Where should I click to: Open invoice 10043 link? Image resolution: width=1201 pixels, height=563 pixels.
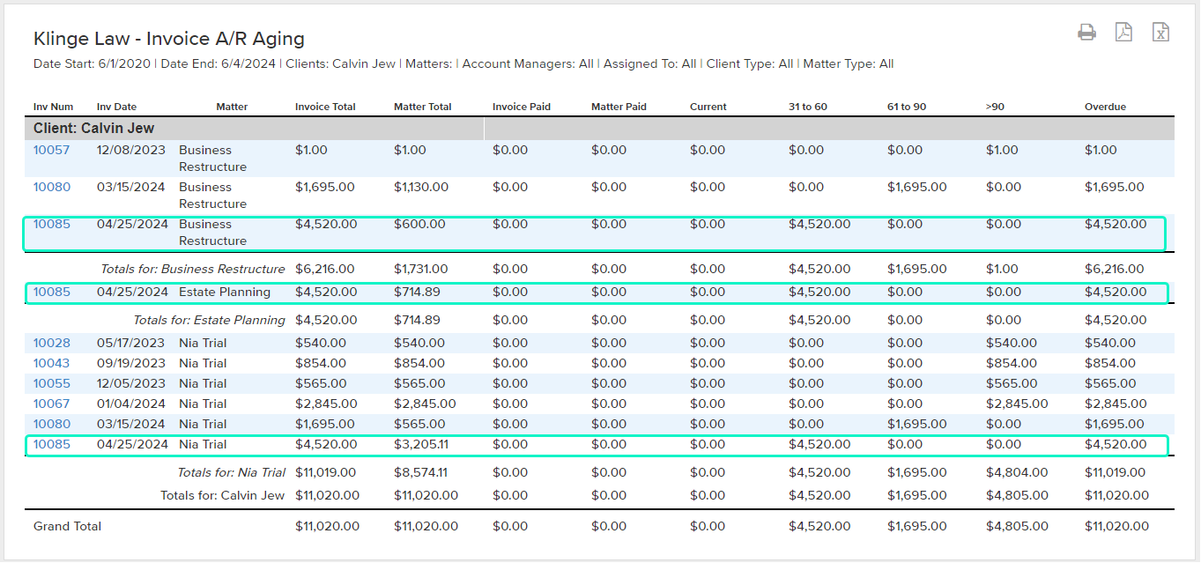51,363
